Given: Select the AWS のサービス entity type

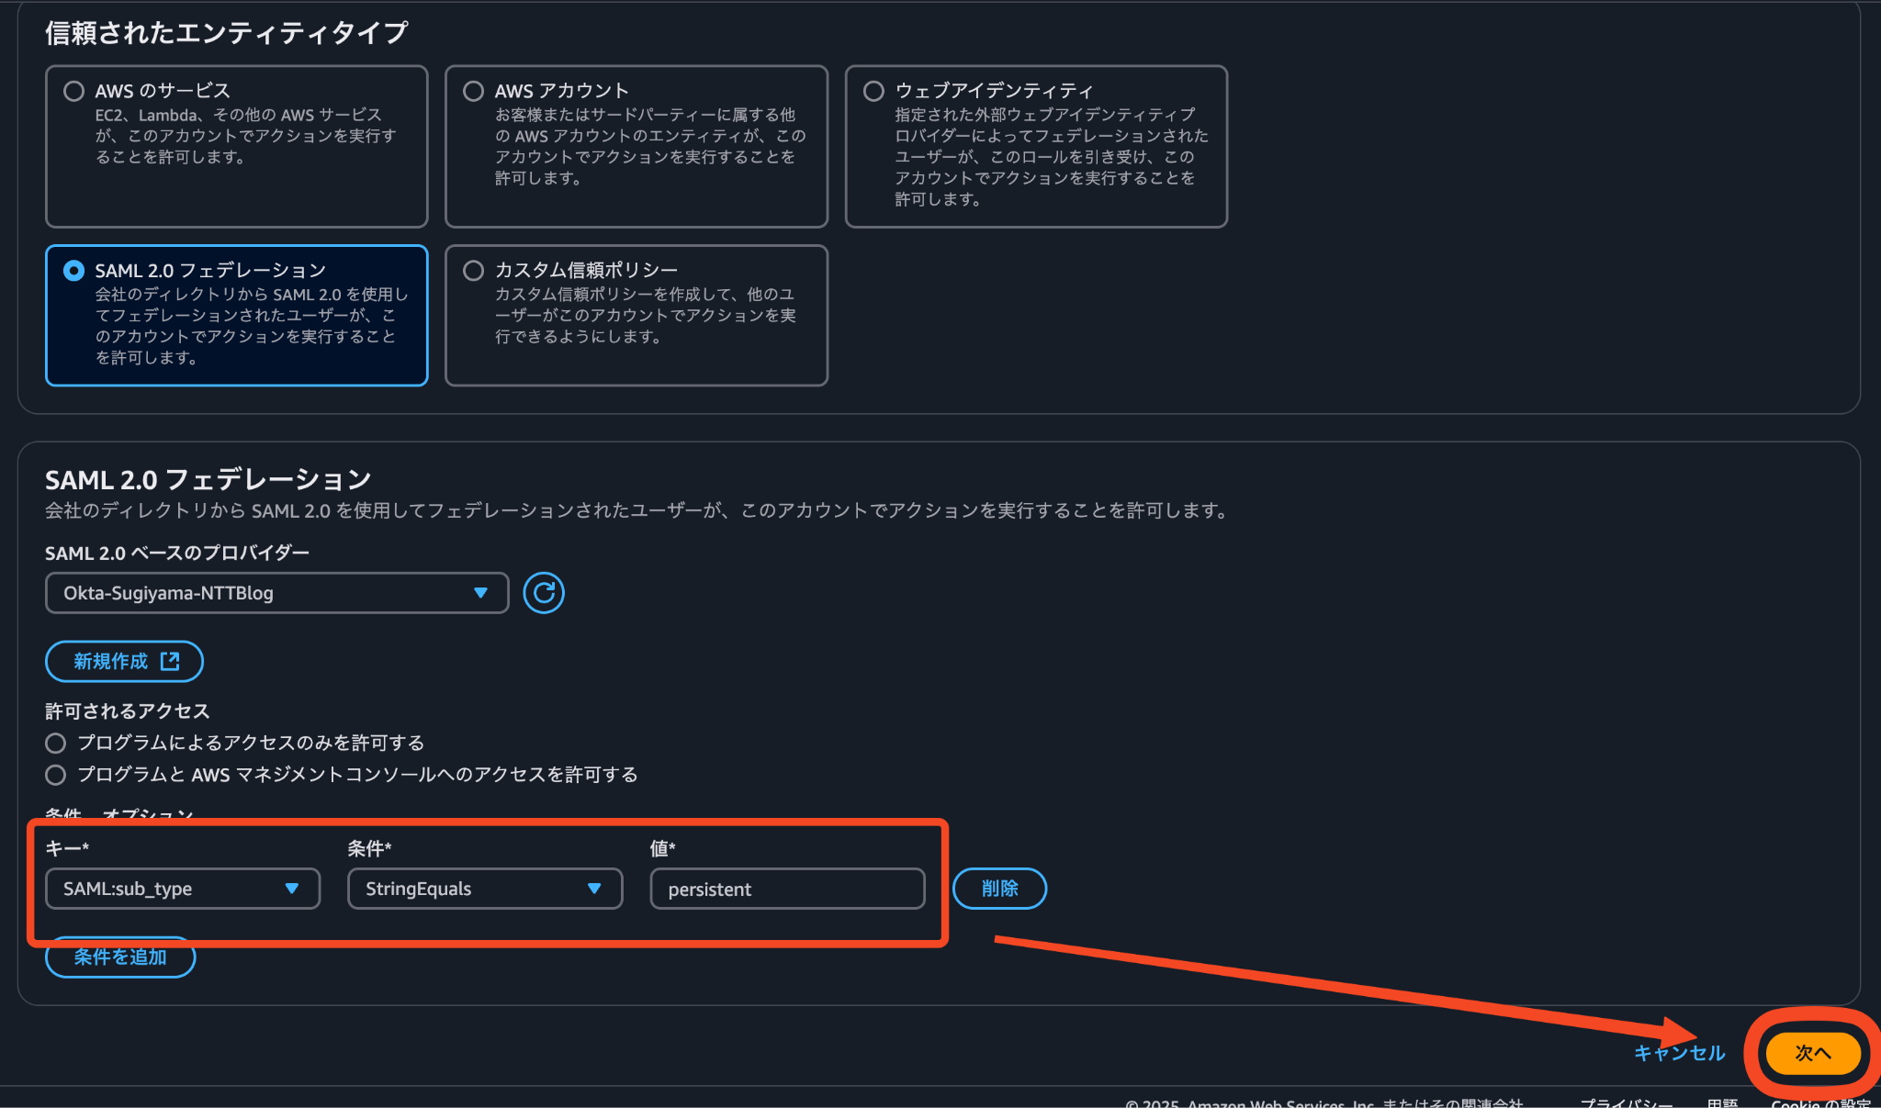Looking at the screenshot, I should point(73,91).
